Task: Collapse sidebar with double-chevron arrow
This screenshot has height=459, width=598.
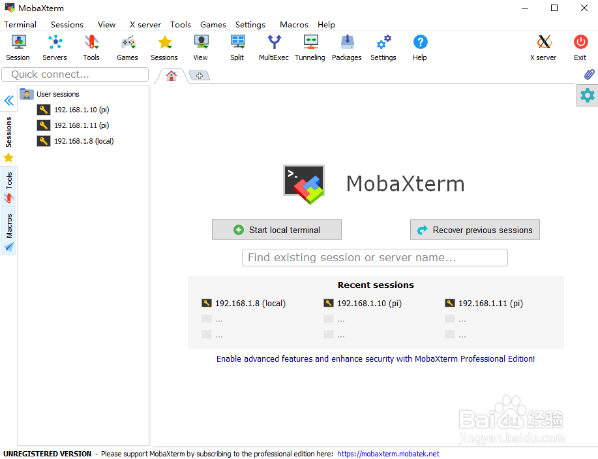Action: [x=8, y=101]
